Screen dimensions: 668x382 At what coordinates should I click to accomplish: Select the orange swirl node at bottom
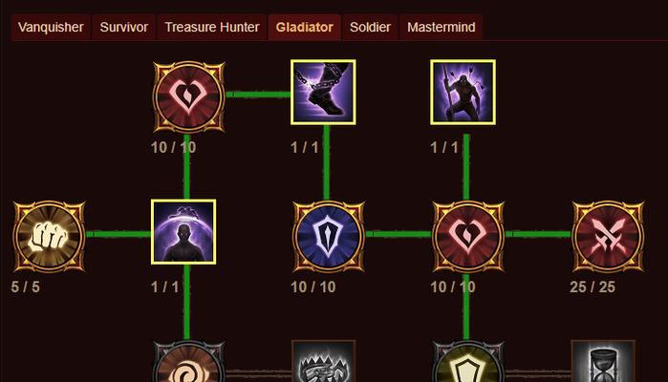(x=188, y=362)
